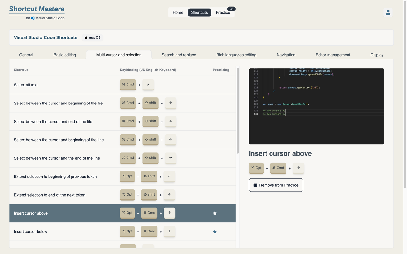The height and width of the screenshot is (254, 407).
Task: Click the 'Insert cursor above' heading
Action: (x=280, y=154)
